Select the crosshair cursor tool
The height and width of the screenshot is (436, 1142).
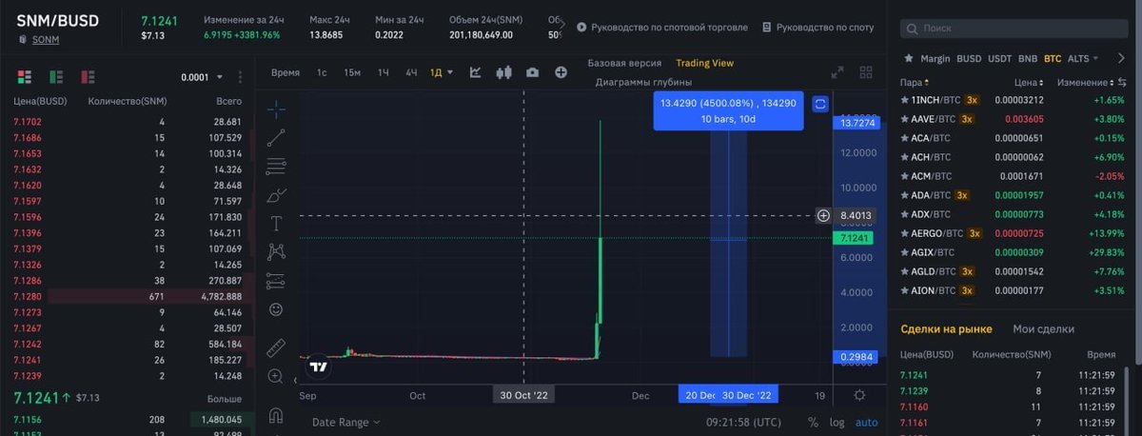(x=276, y=109)
